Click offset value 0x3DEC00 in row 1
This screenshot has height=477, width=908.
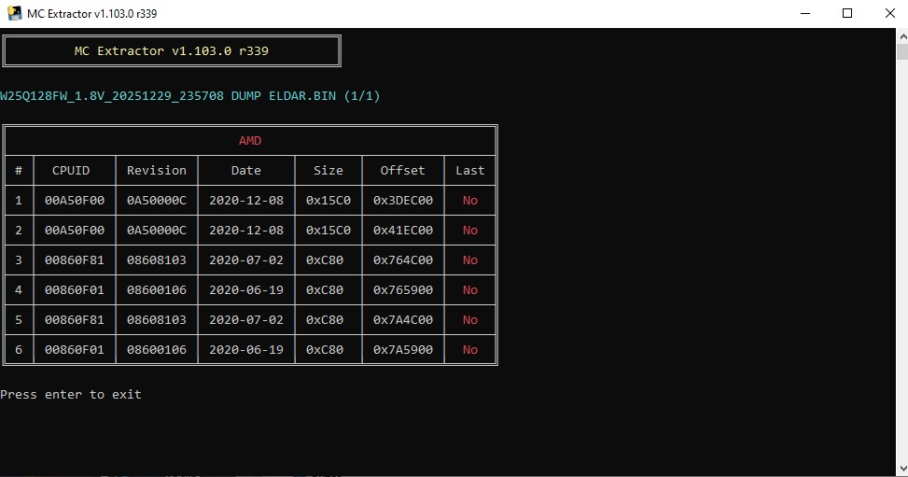click(403, 201)
